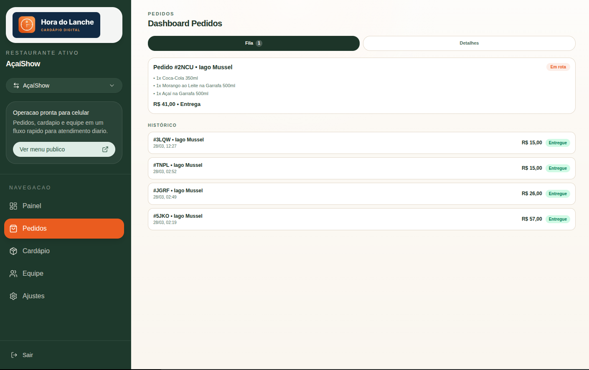Click the Pedidos bag icon in sidebar
The image size is (589, 370).
click(x=13, y=228)
